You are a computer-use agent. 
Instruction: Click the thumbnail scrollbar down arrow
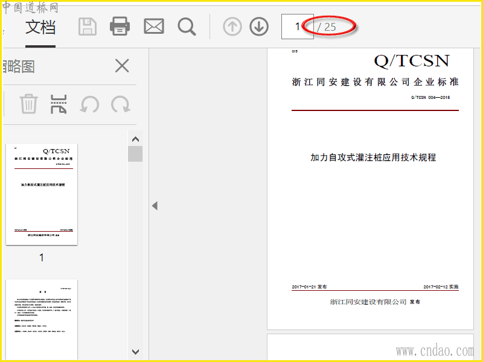(x=135, y=352)
